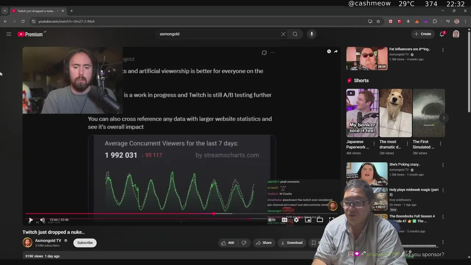471x265 pixels.
Task: Click the red circular extension icon
Action: pyautogui.click(x=399, y=21)
